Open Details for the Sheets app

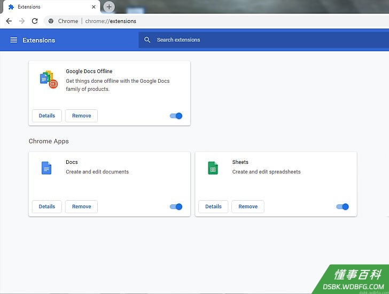213,206
